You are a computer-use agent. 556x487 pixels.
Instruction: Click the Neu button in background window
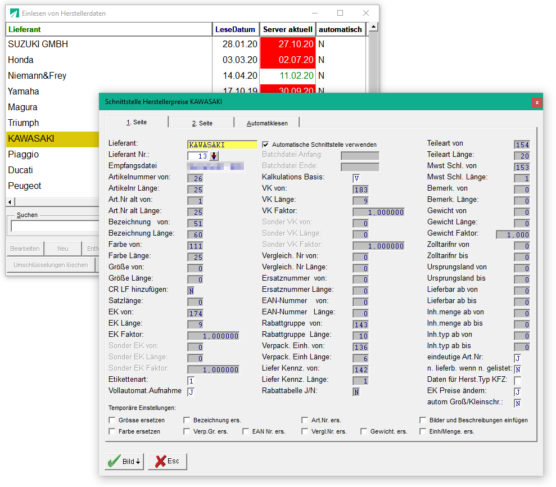point(63,249)
